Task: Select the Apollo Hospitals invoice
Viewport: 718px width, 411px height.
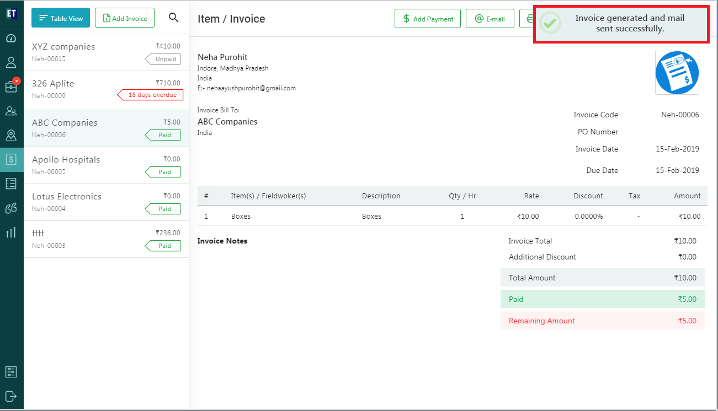Action: pos(106,165)
